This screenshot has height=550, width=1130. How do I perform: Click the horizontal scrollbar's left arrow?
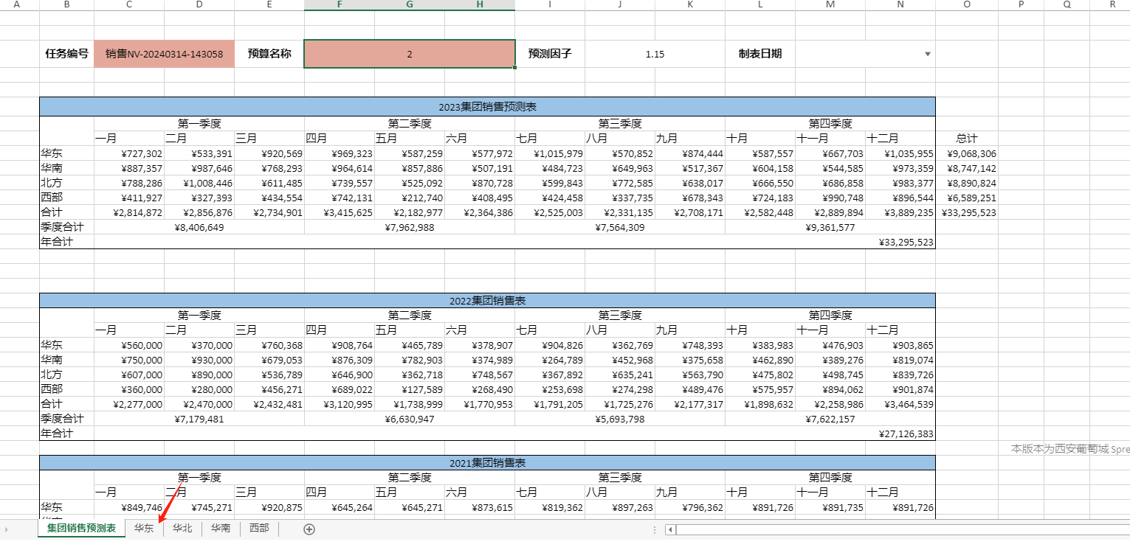[x=670, y=529]
